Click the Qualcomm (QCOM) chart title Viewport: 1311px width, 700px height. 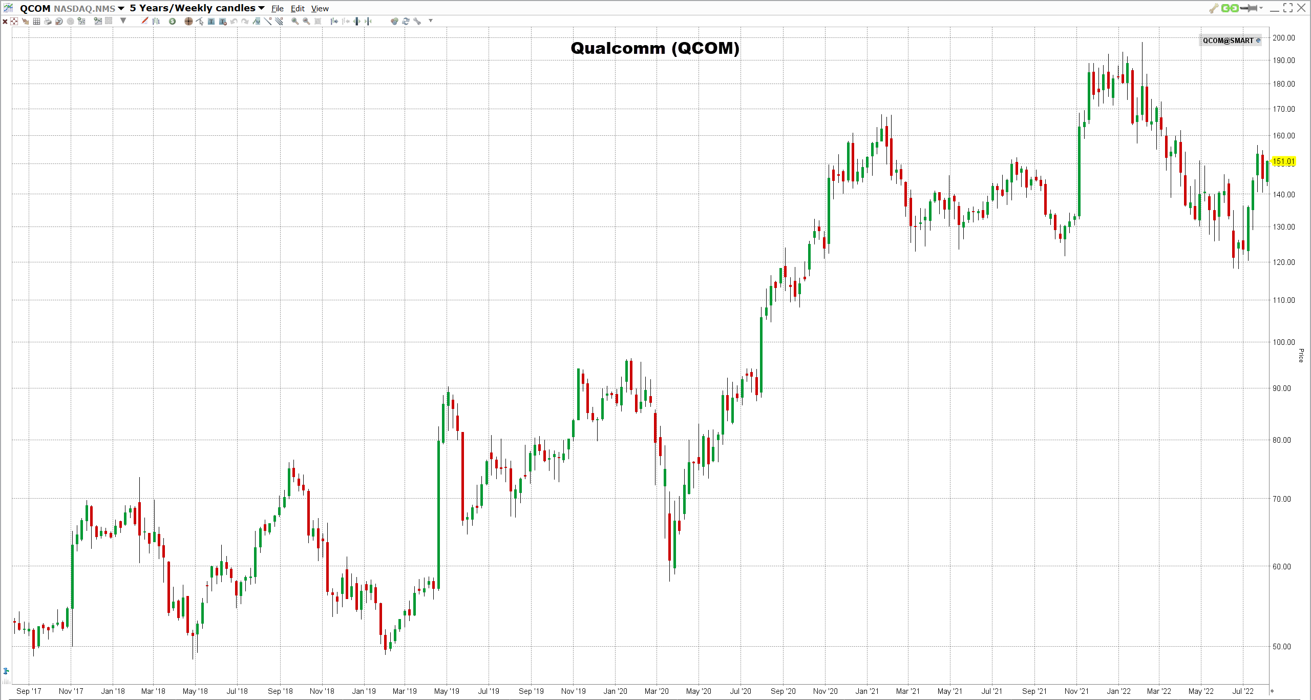pyautogui.click(x=655, y=48)
